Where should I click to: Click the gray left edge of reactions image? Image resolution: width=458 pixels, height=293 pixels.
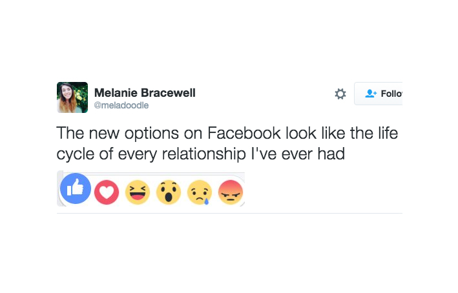59,188
